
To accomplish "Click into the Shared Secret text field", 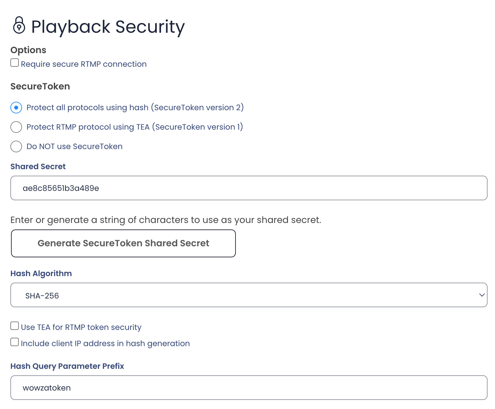I will coord(248,188).
